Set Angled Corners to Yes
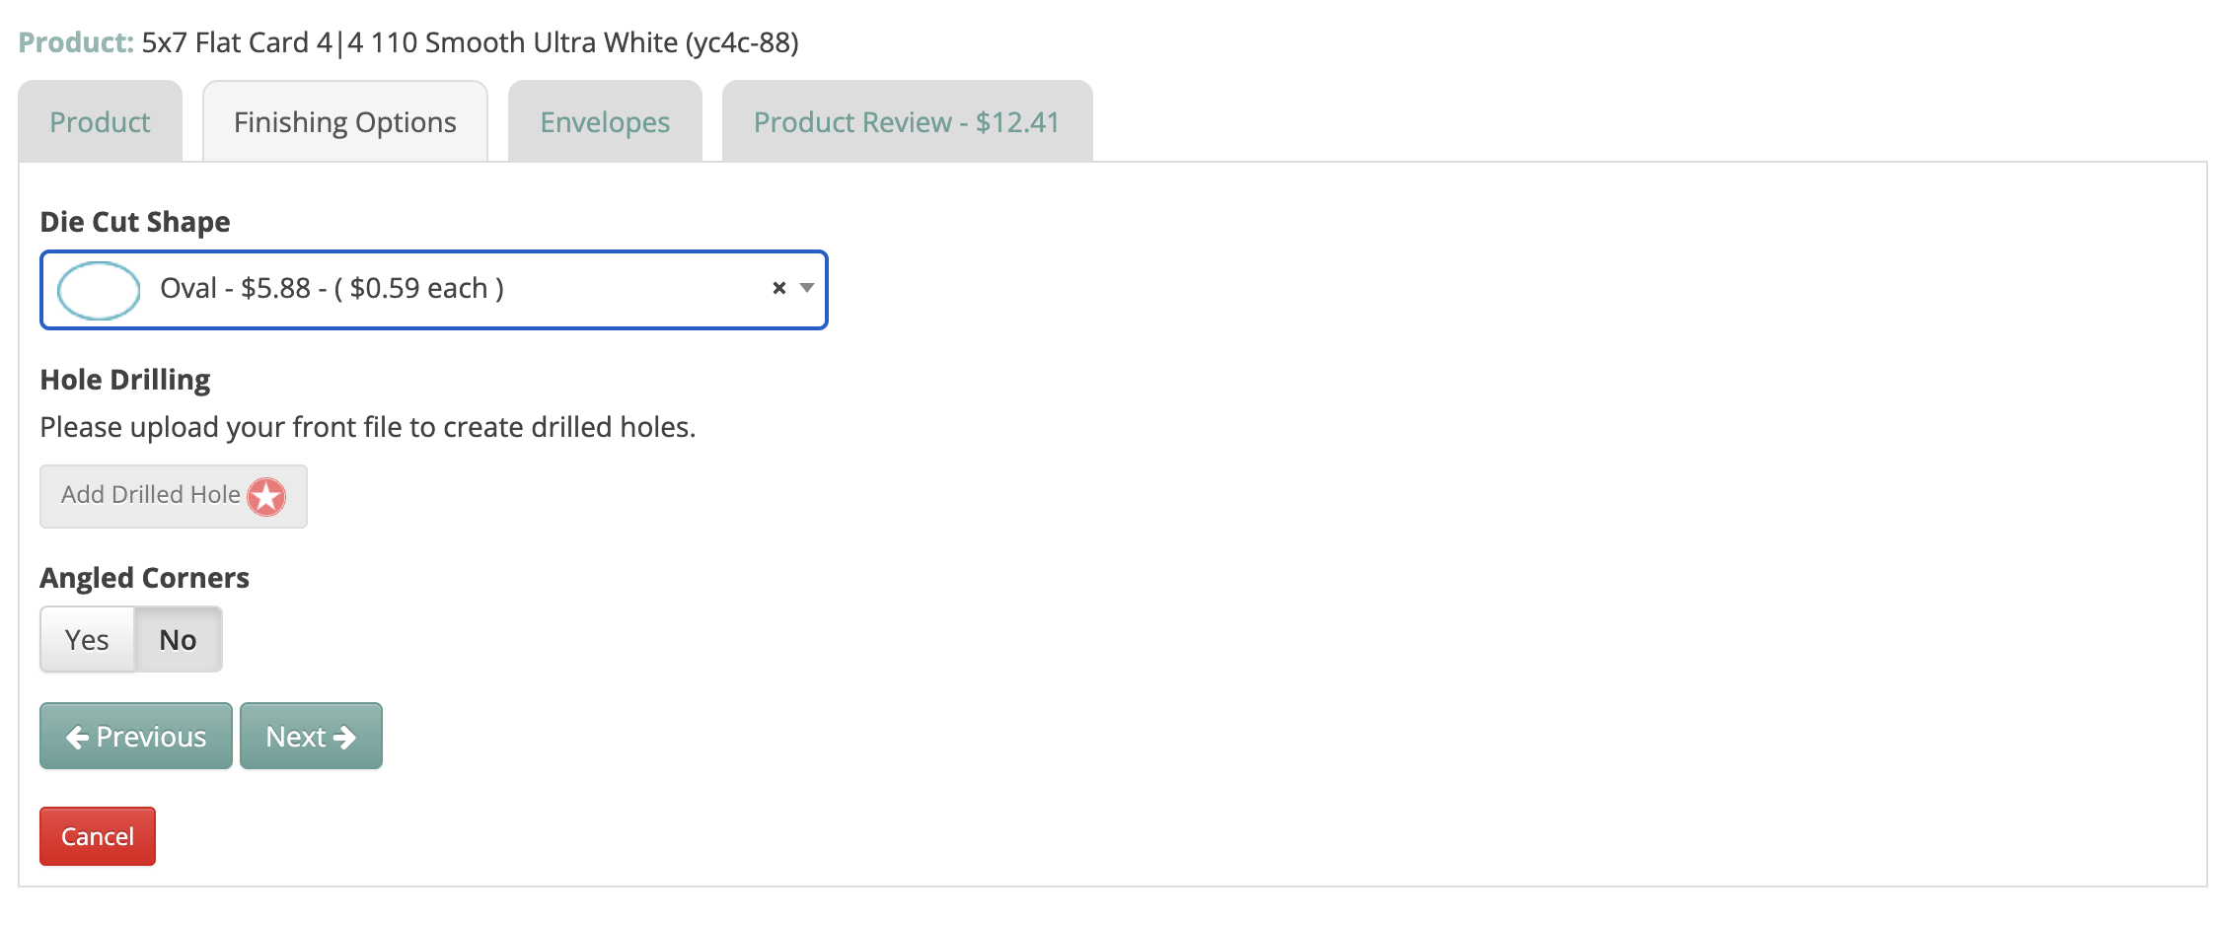The width and height of the screenshot is (2216, 925). click(x=87, y=640)
